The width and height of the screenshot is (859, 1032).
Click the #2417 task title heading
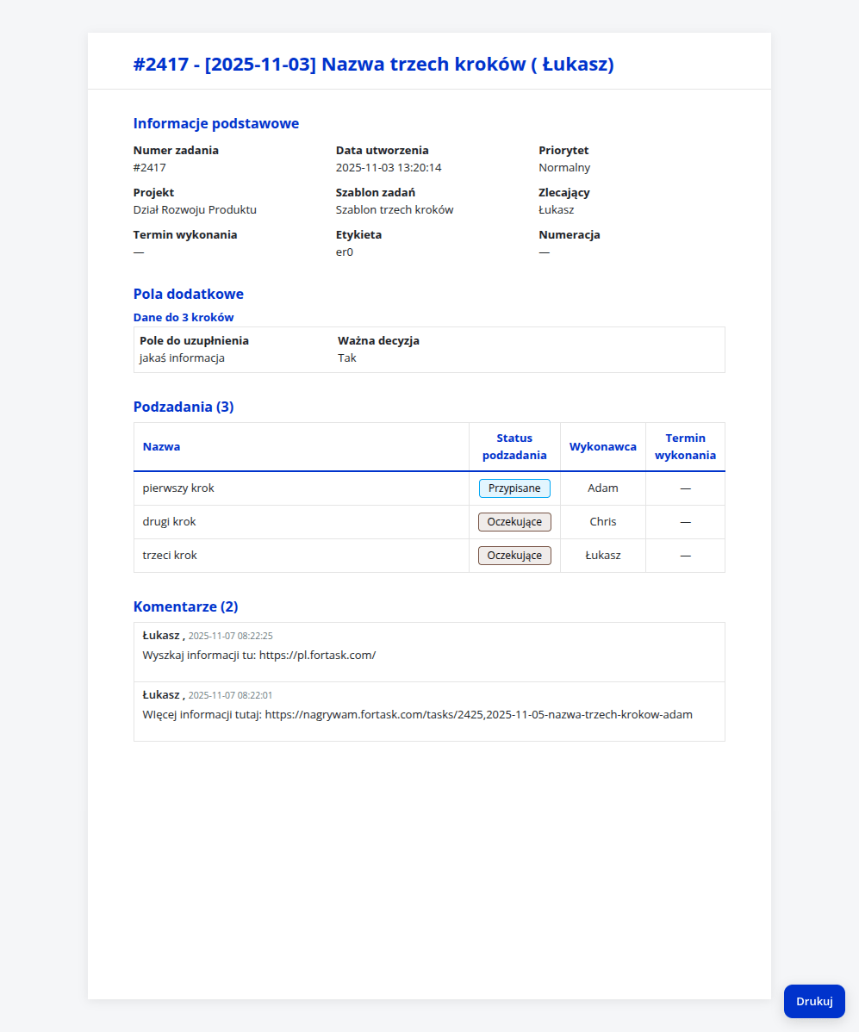[x=373, y=65]
